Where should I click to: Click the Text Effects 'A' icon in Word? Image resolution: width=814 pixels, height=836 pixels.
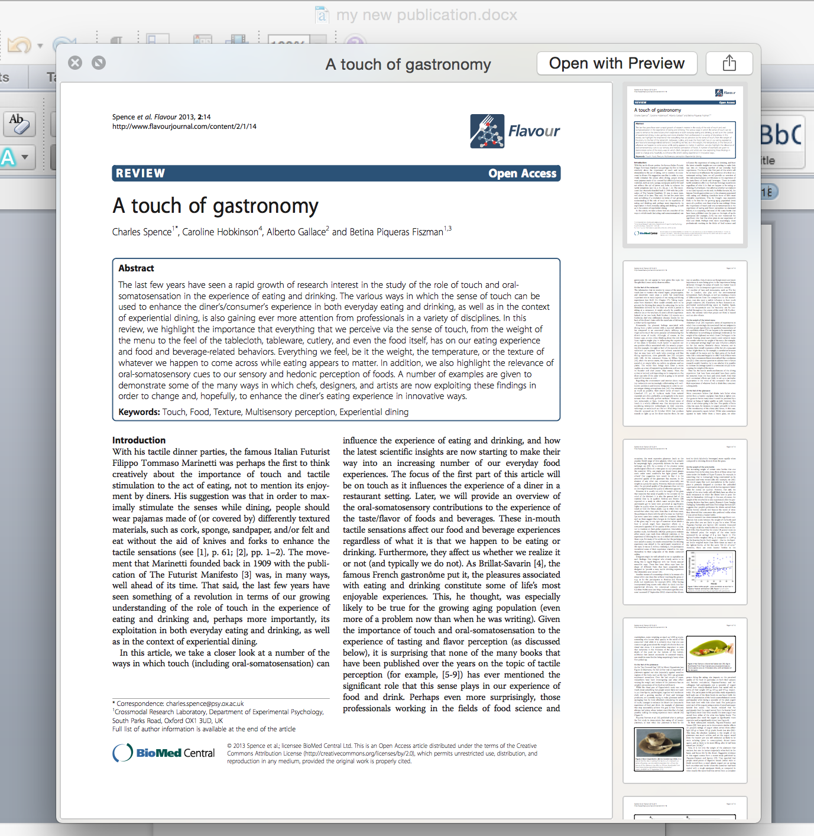(x=8, y=157)
